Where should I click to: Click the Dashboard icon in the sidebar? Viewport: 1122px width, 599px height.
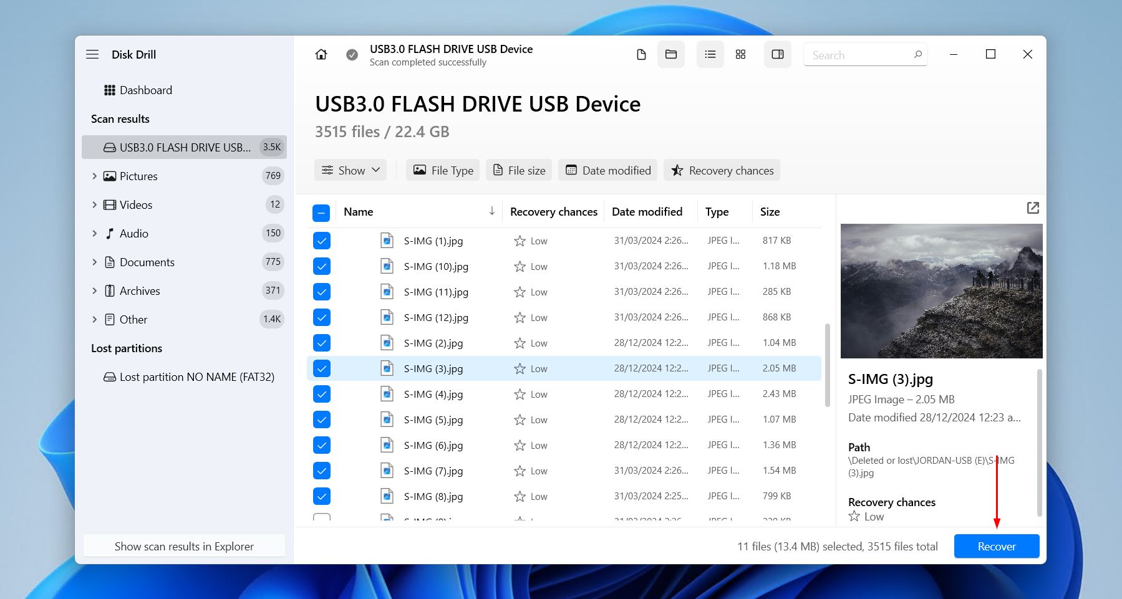point(109,90)
